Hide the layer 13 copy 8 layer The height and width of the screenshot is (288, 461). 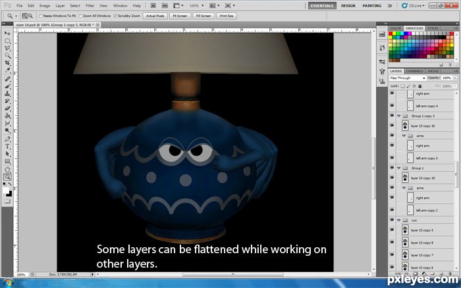click(x=392, y=243)
